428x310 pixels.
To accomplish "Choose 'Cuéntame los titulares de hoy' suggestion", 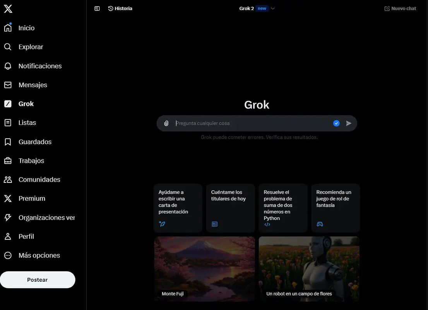I will (x=231, y=208).
